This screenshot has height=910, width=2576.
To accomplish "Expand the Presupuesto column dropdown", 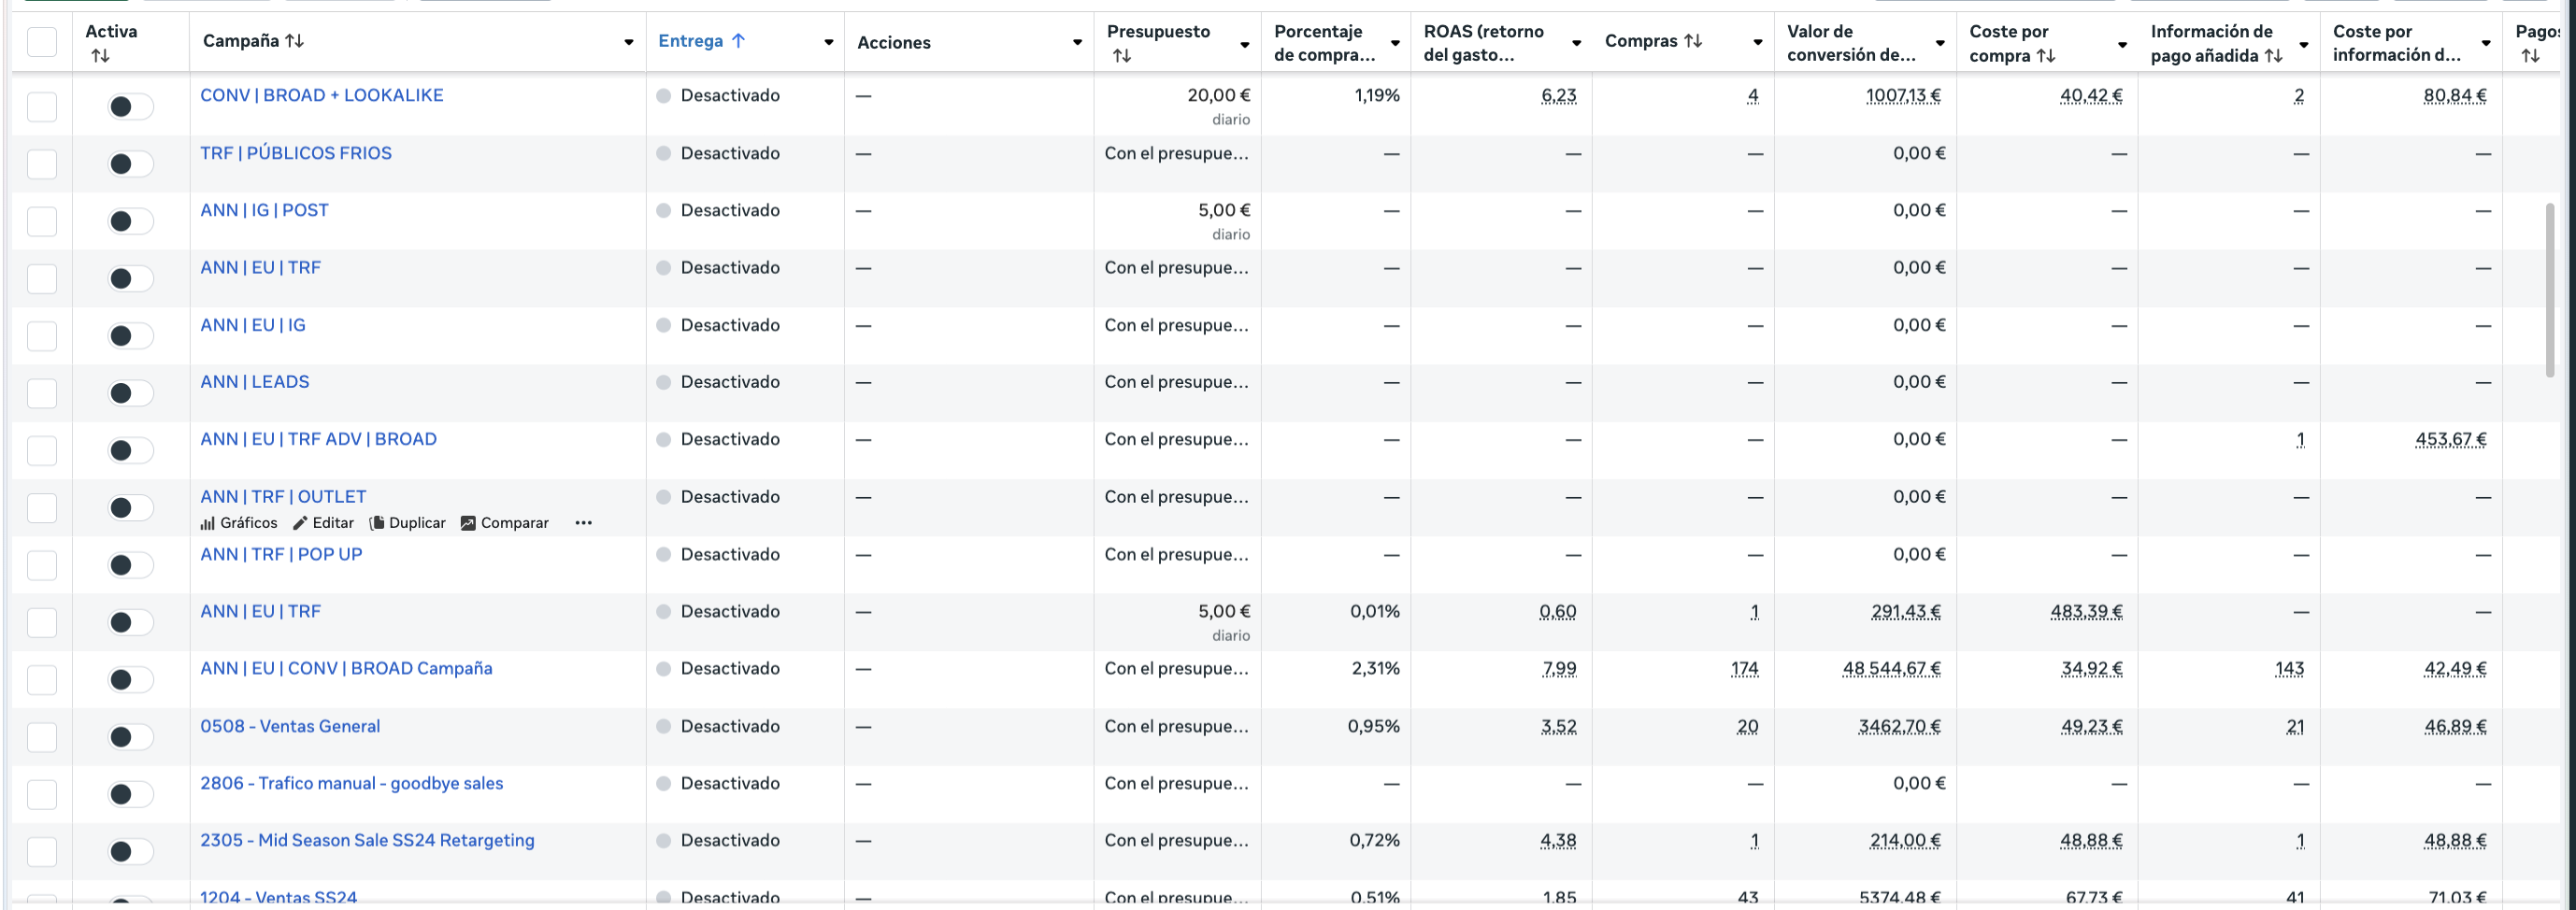I will [1244, 44].
